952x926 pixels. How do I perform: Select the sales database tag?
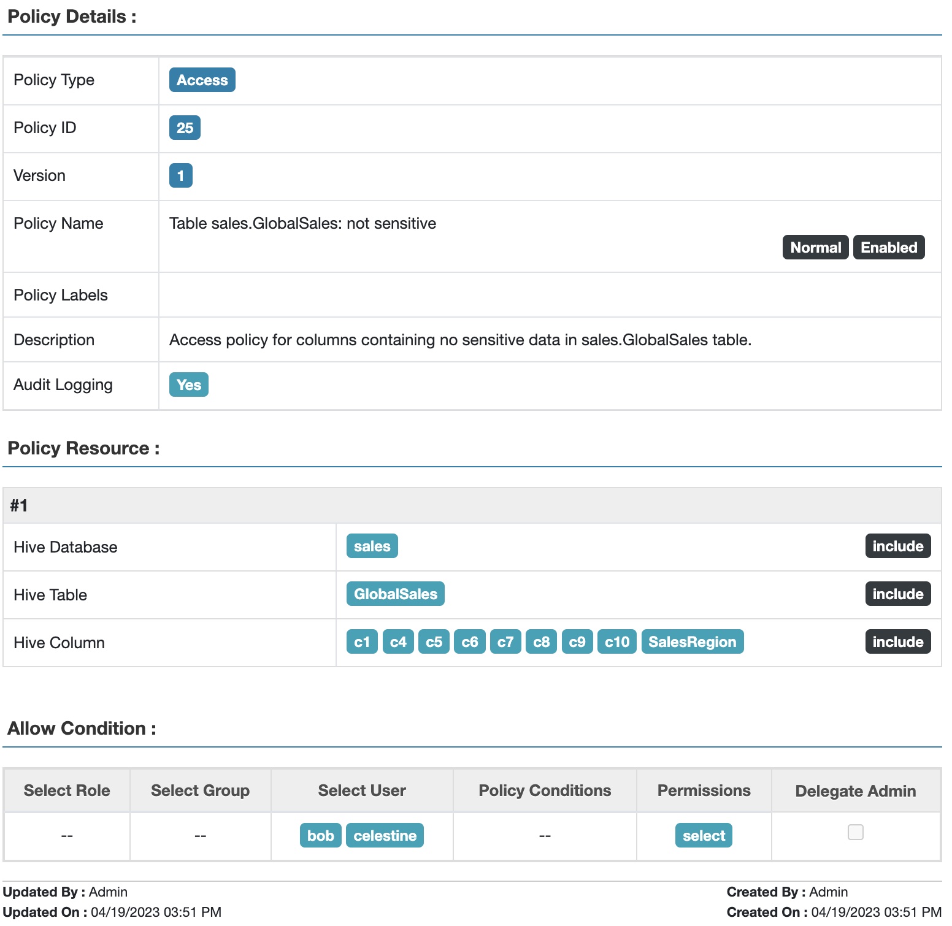pyautogui.click(x=372, y=546)
